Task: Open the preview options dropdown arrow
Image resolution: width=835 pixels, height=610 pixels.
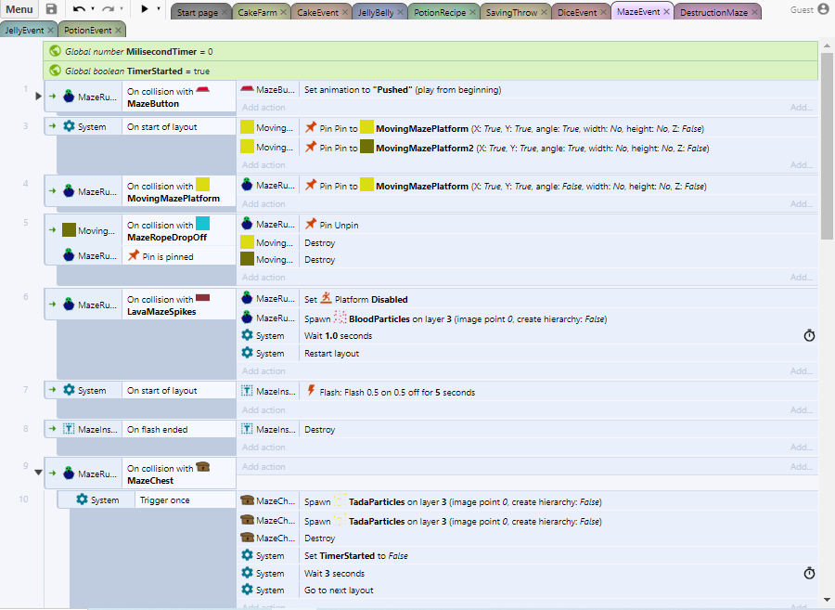Action: 159,9
